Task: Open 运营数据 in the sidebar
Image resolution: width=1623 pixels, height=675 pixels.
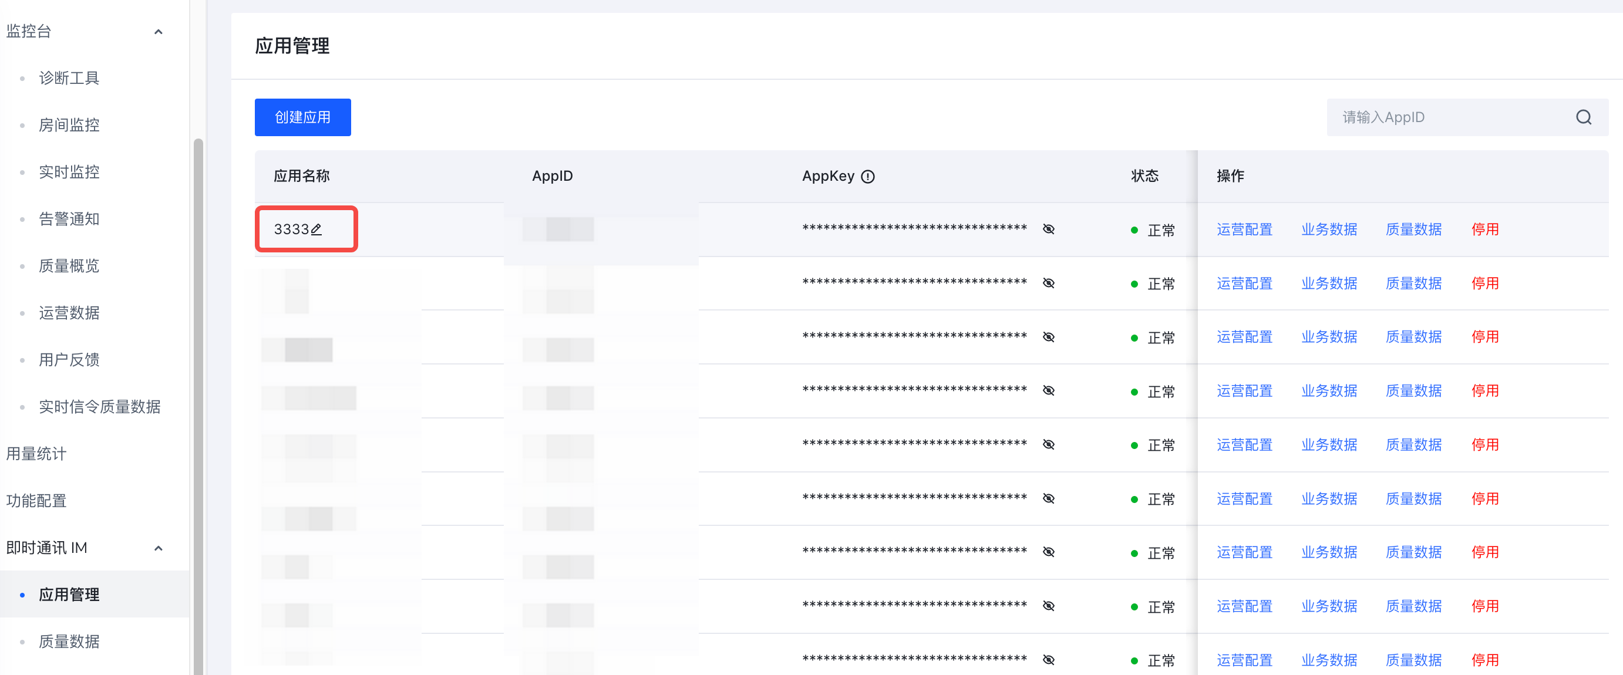Action: pos(69,313)
